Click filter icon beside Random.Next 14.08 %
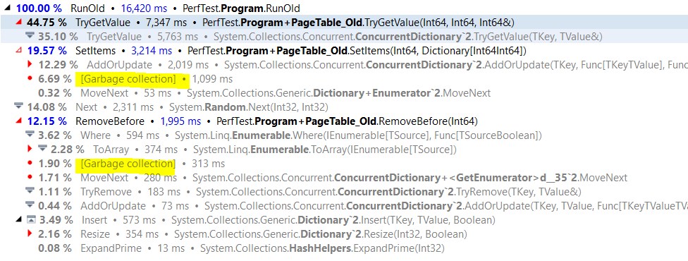 18,107
